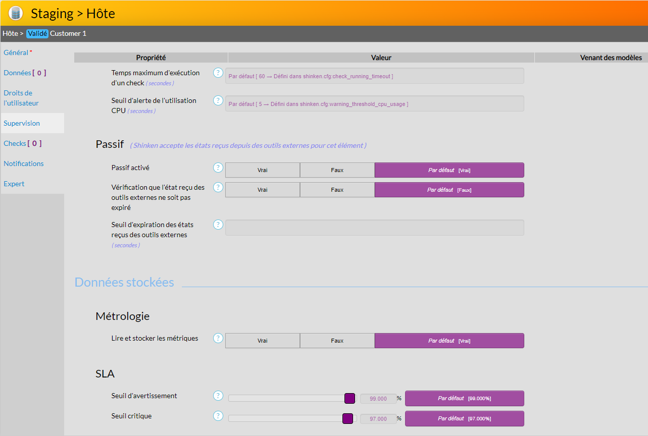This screenshot has height=436, width=648.
Task: Select Par défaut for expiration state verification
Action: point(449,190)
